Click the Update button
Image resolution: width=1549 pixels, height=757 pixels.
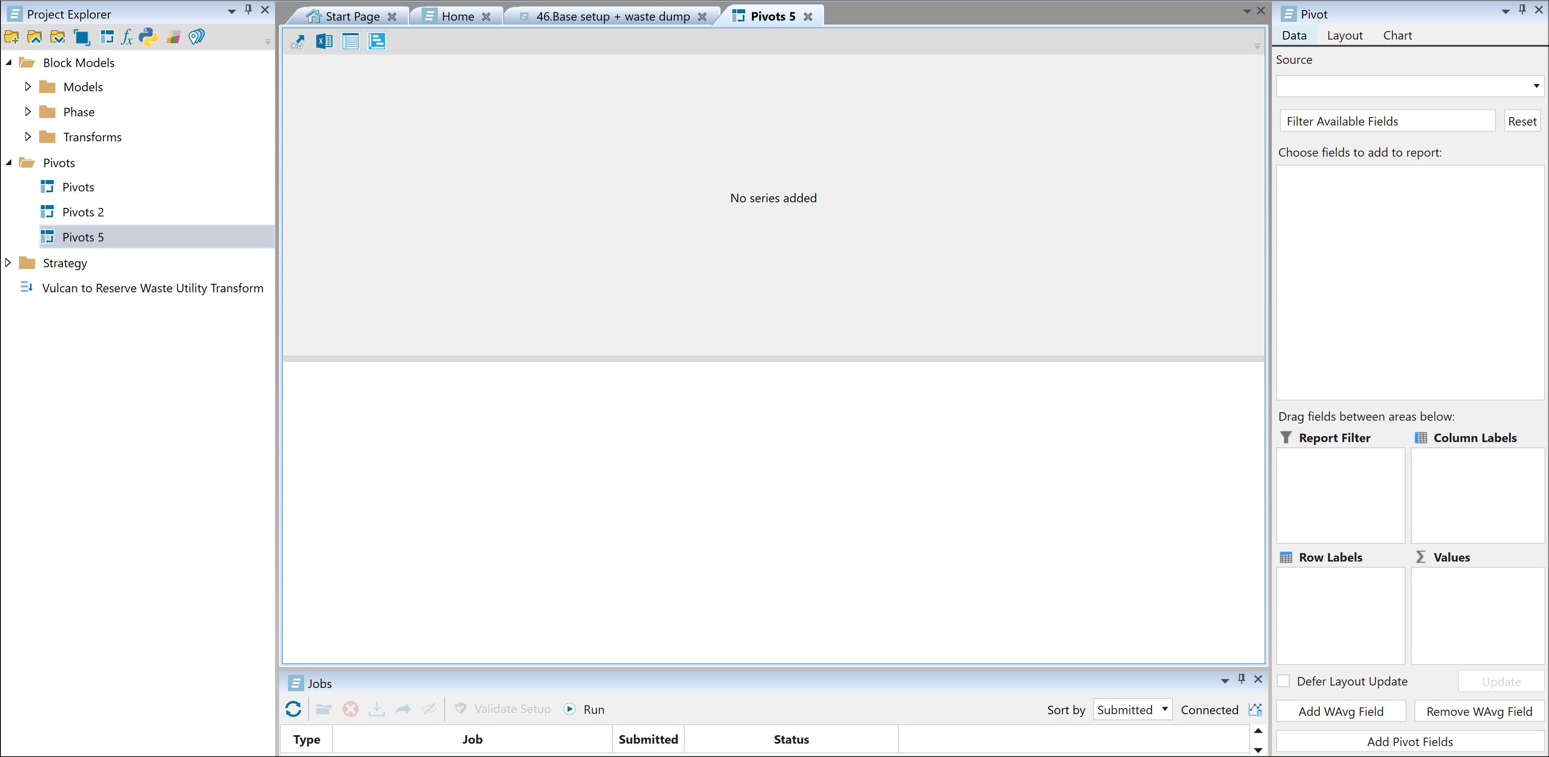click(1501, 681)
